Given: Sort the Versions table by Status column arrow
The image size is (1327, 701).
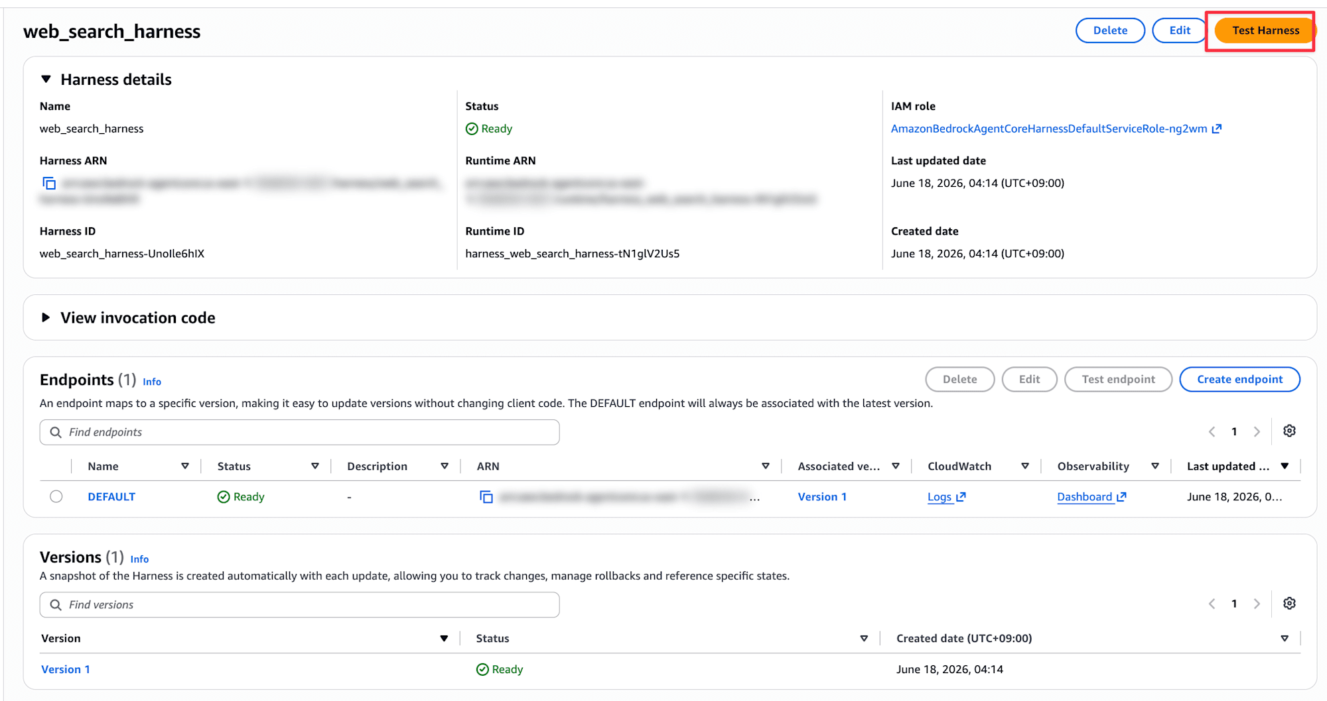Looking at the screenshot, I should (x=864, y=639).
